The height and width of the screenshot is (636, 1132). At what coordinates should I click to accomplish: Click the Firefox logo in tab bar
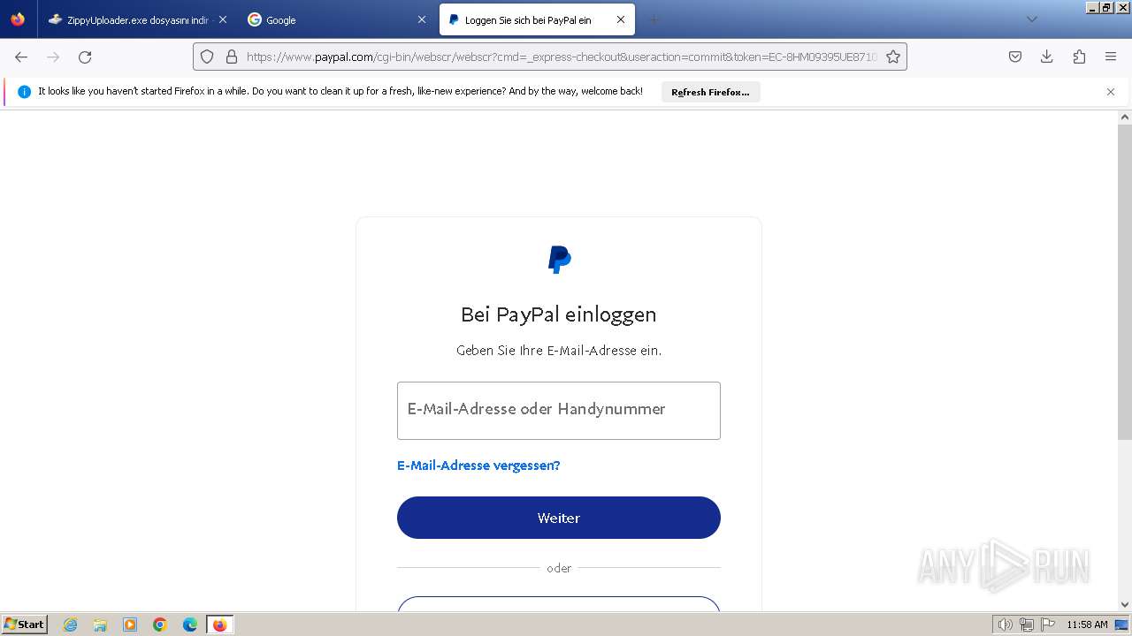point(18,19)
